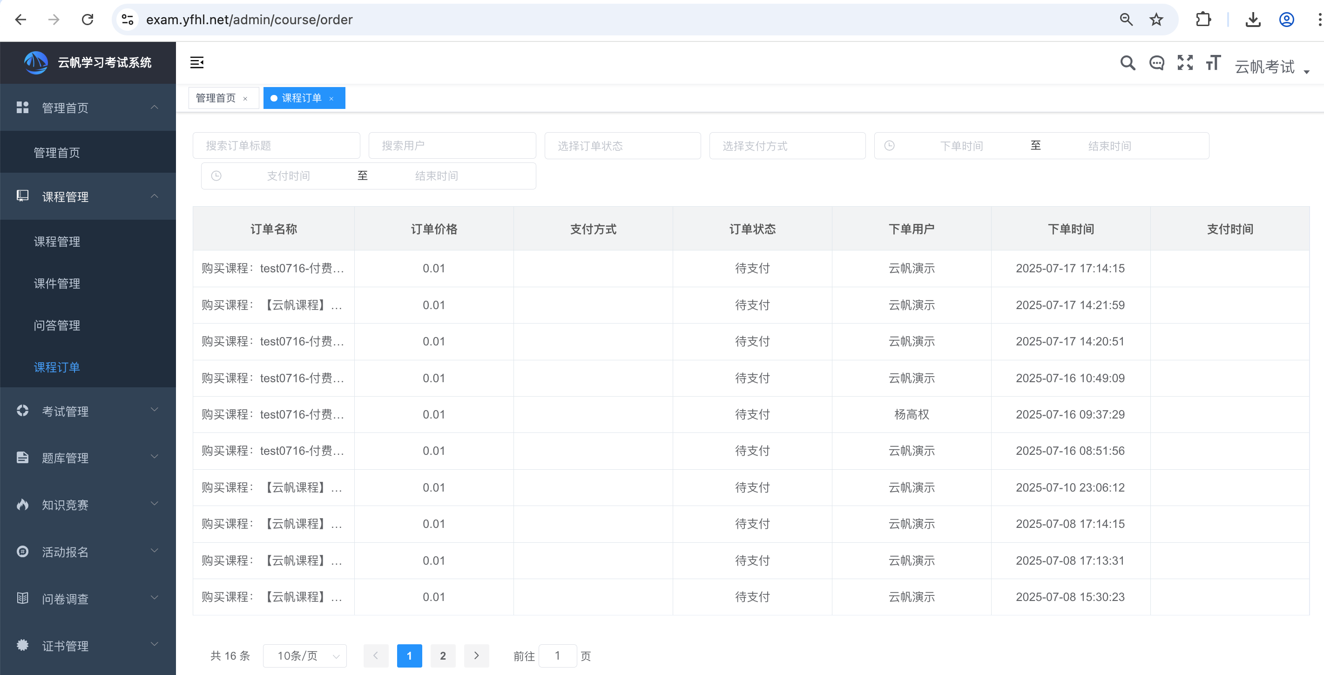Expand the 知识竞赛 menu chevron
This screenshot has width=1324, height=675.
[154, 503]
